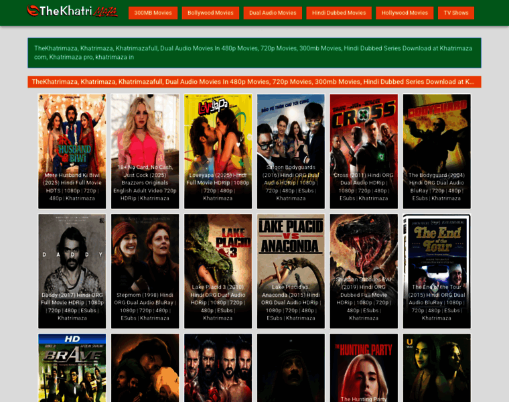Click The End of the Tour caption
Image resolution: width=509 pixels, height=402 pixels.
pyautogui.click(x=437, y=303)
